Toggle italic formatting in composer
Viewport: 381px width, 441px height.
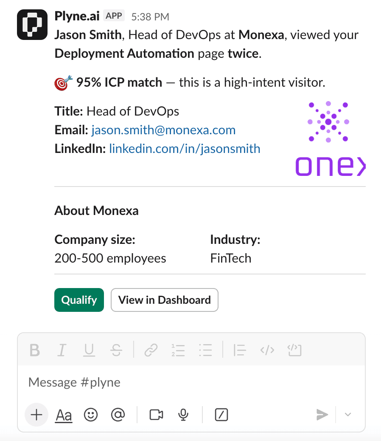tap(62, 350)
